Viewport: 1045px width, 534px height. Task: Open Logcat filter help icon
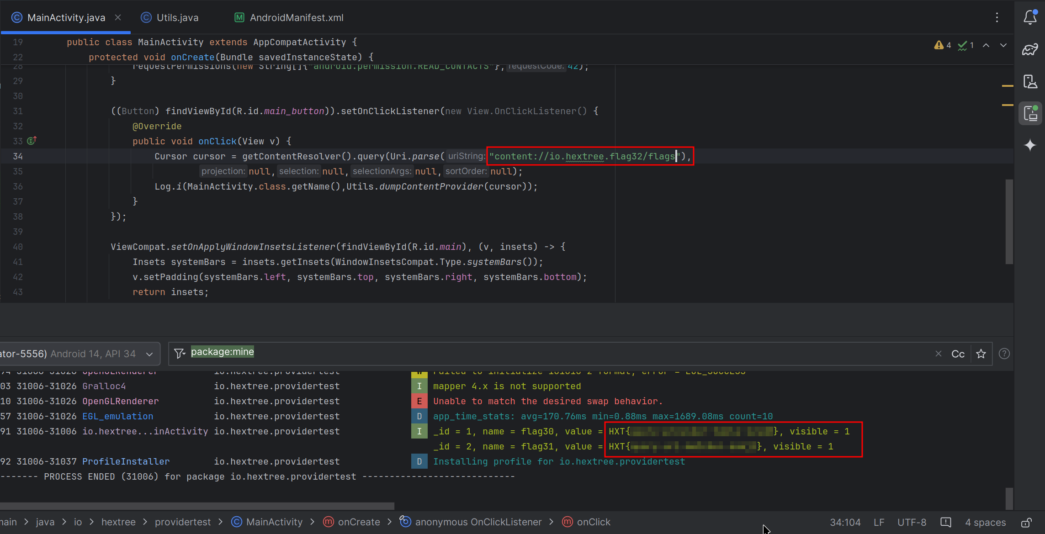[1004, 354]
